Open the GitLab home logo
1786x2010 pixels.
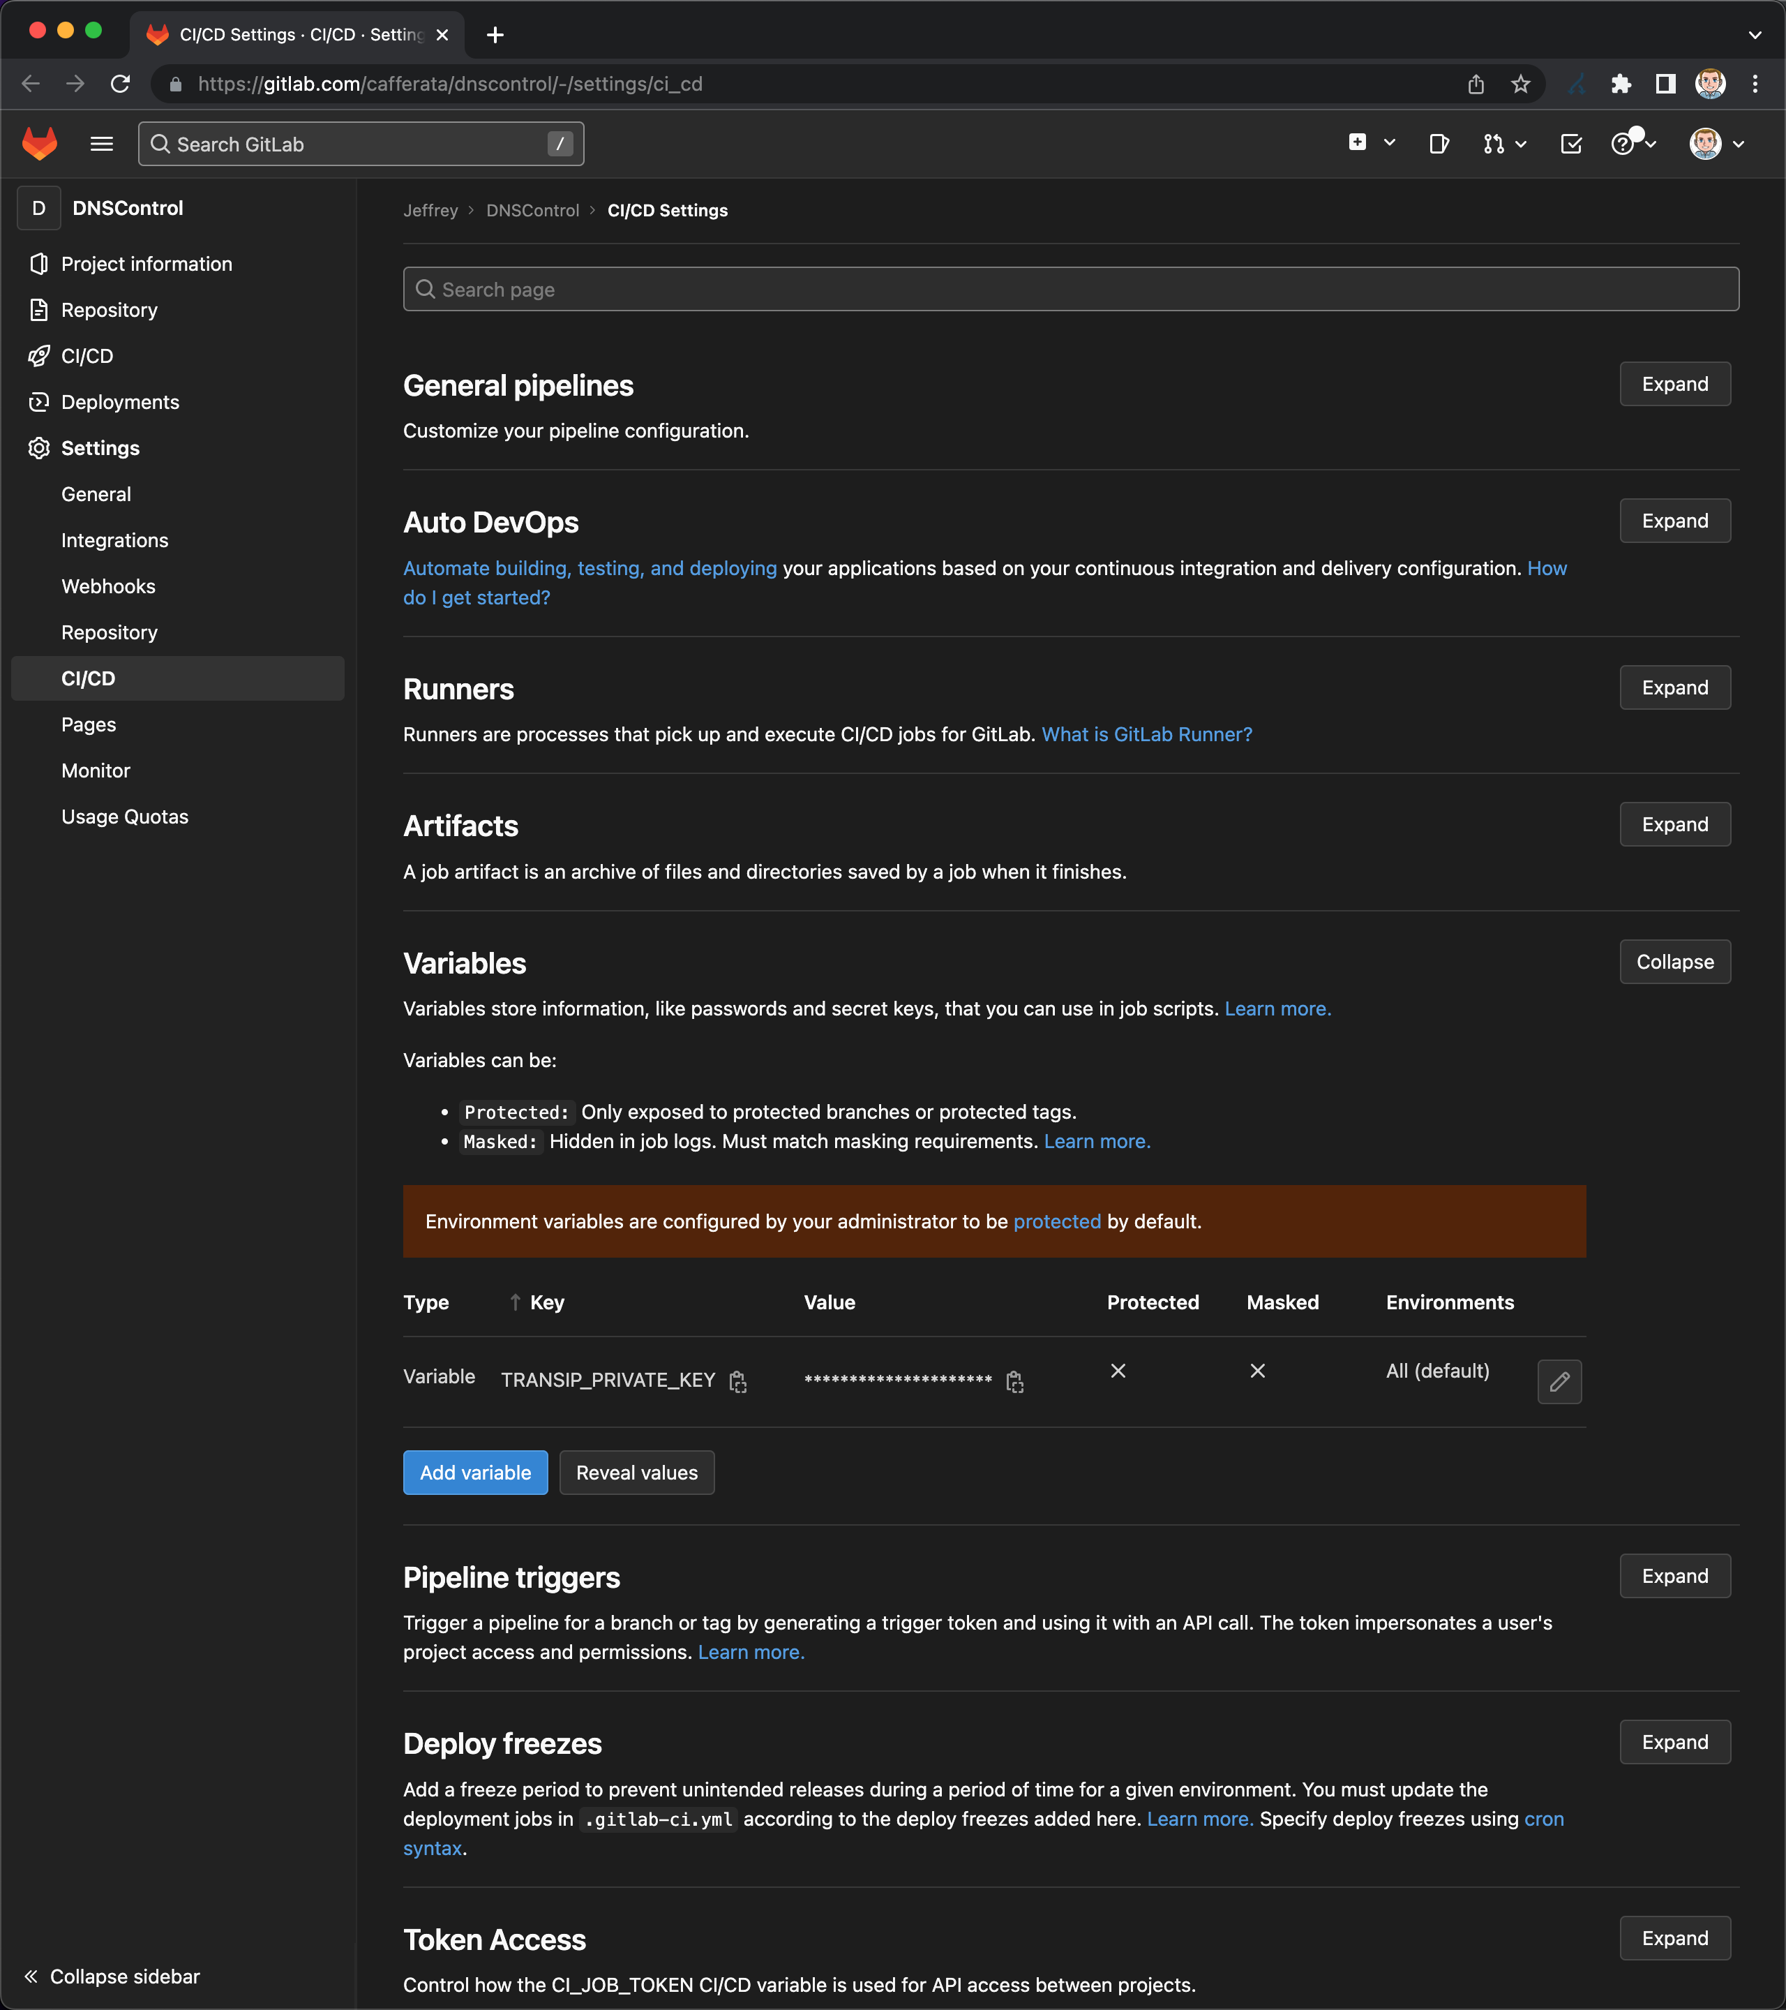(40, 144)
